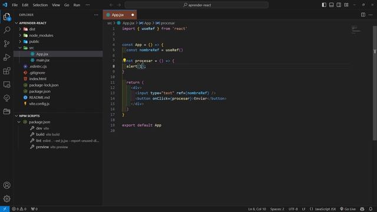Go forward with the navigation arrow
The height and width of the screenshot is (212, 377).
[119, 5]
